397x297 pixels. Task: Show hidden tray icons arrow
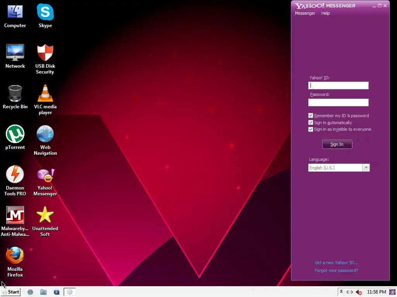tap(341, 292)
